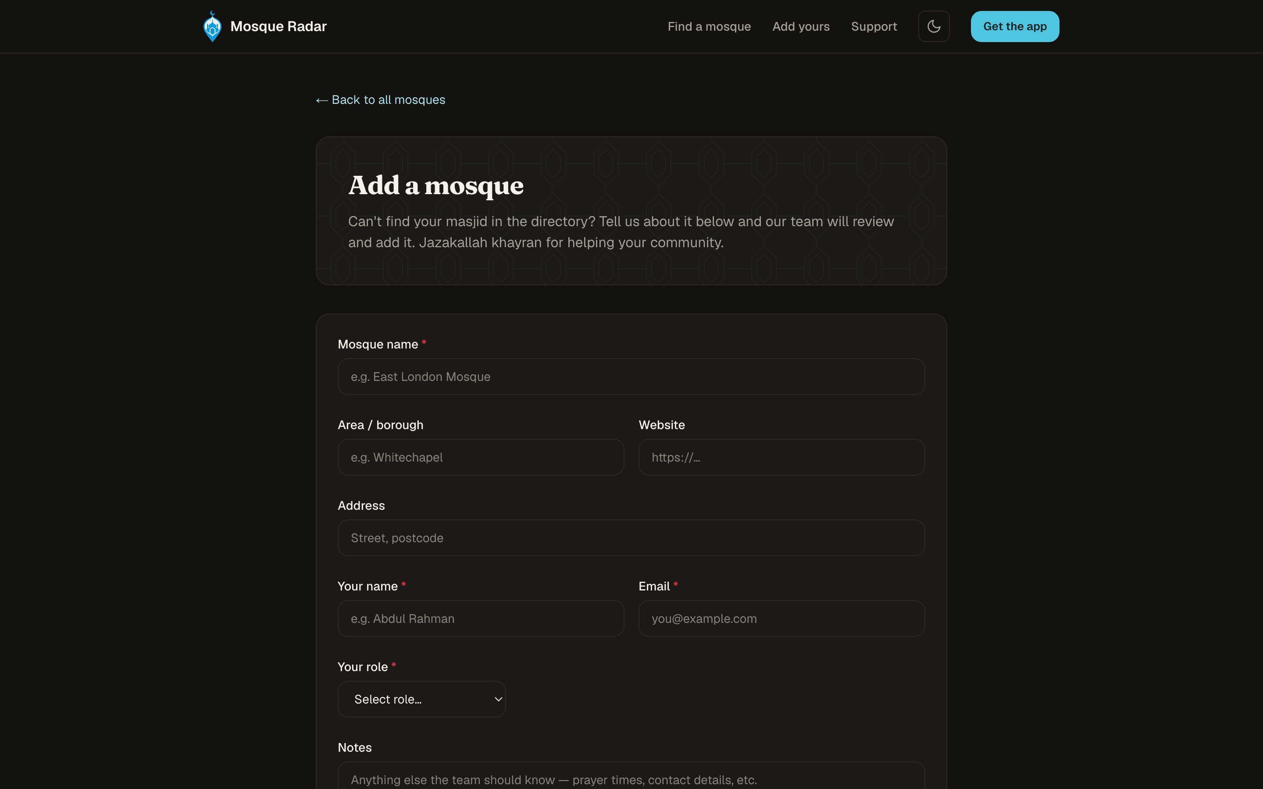1263x789 pixels.
Task: Focus the Your name input field
Action: [x=481, y=618]
